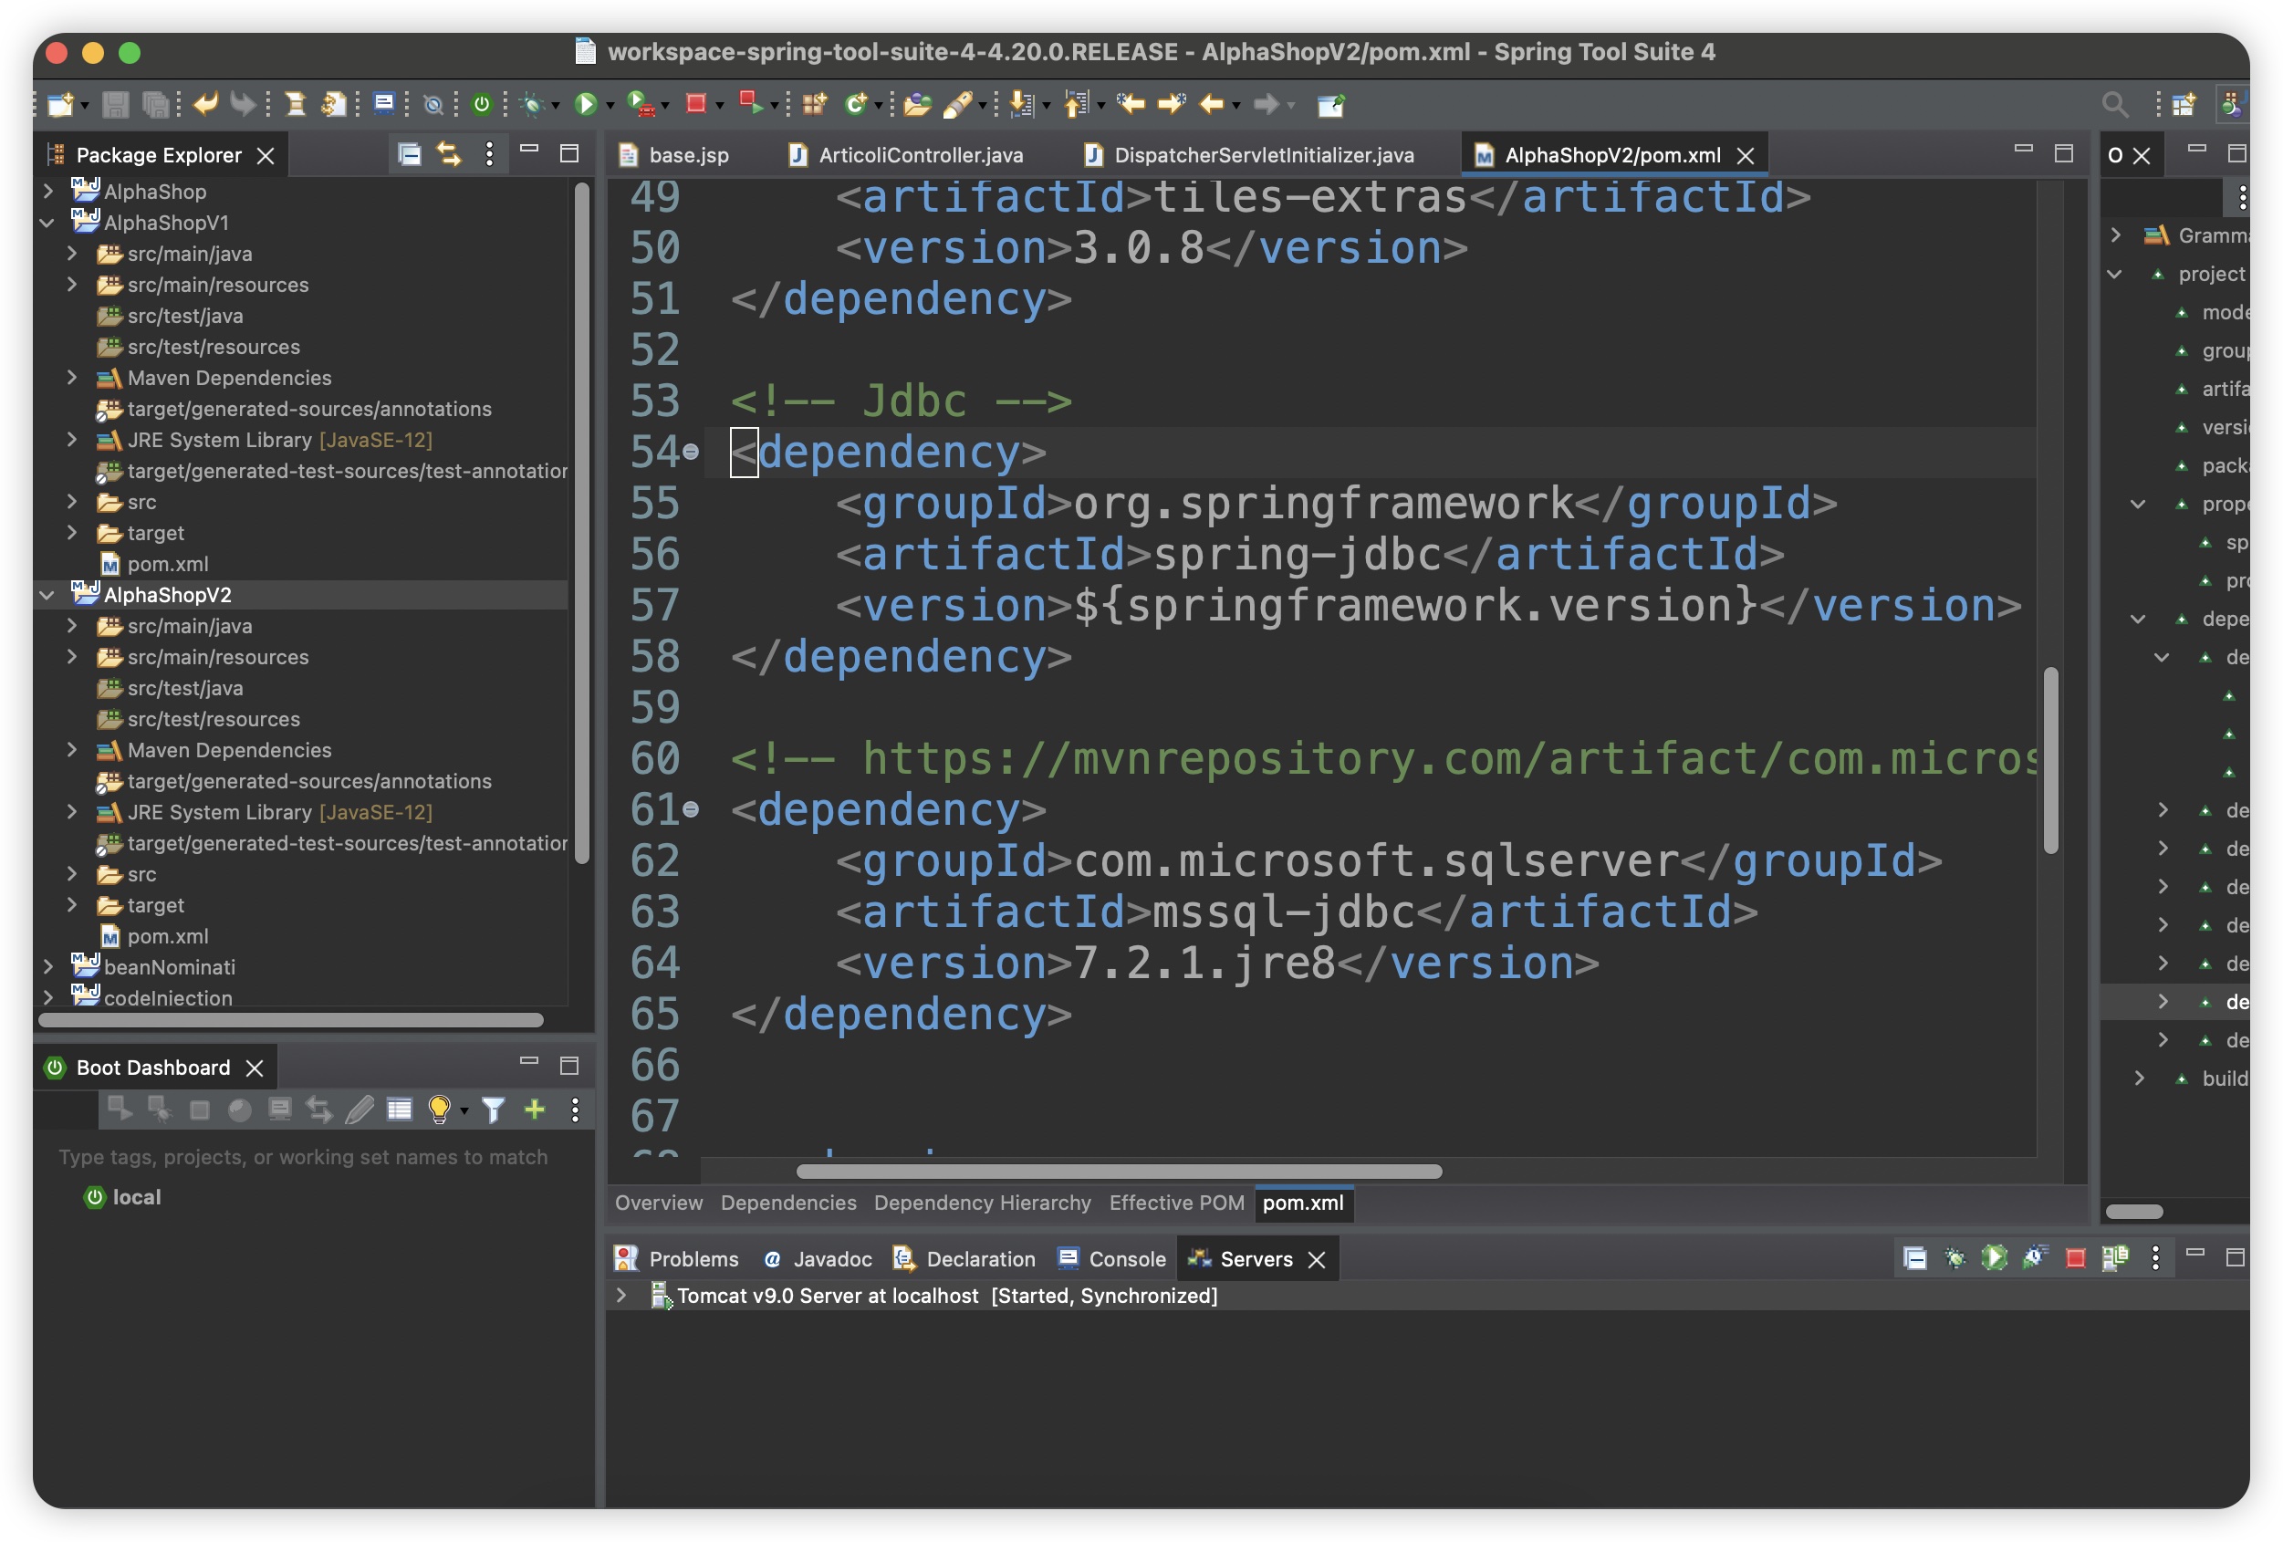Screen dimensions: 2283x1542
Task: Click the Back navigation arrow in toolbar
Action: coord(1211,104)
